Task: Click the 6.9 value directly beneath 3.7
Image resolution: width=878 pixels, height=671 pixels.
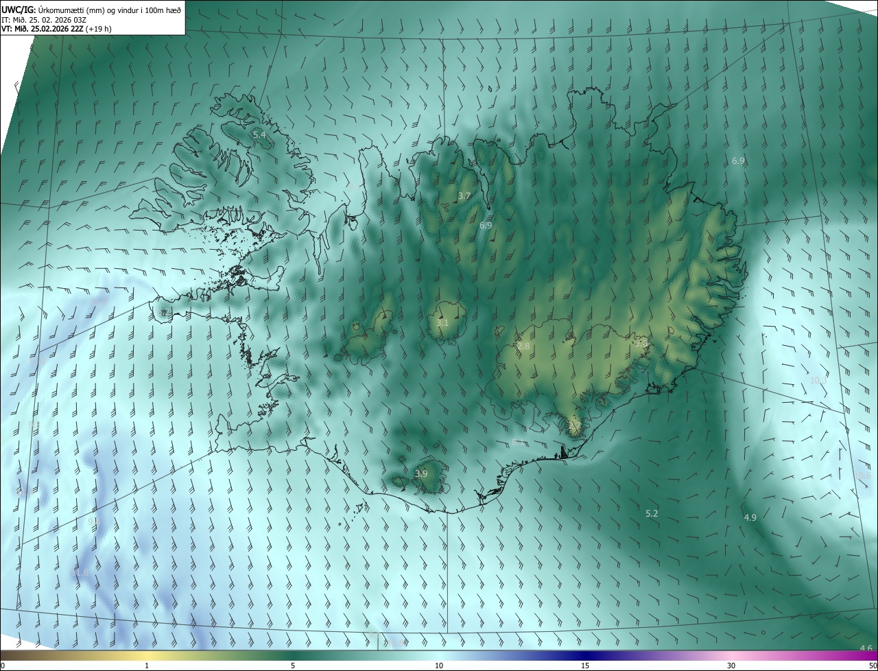Action: tap(486, 225)
